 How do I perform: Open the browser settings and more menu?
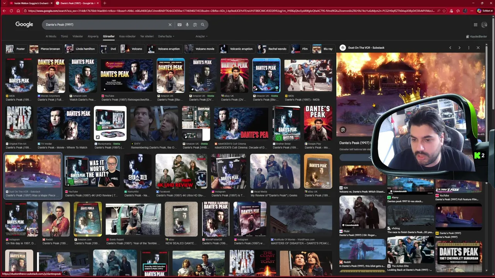pyautogui.click(x=471, y=11)
